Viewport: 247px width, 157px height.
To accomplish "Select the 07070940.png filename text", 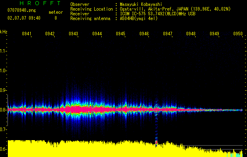I will click(x=22, y=11).
